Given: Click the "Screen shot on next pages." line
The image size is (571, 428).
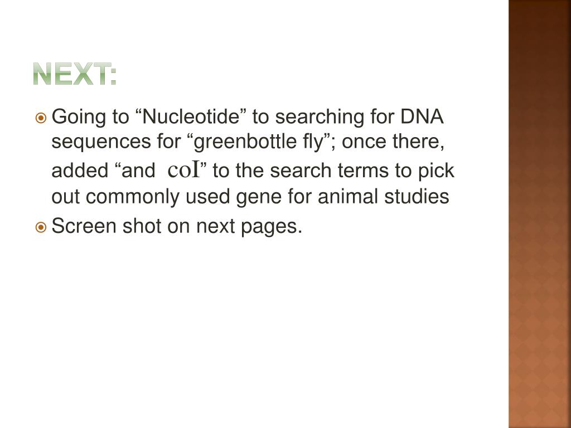Looking at the screenshot, I should tap(177, 226).
